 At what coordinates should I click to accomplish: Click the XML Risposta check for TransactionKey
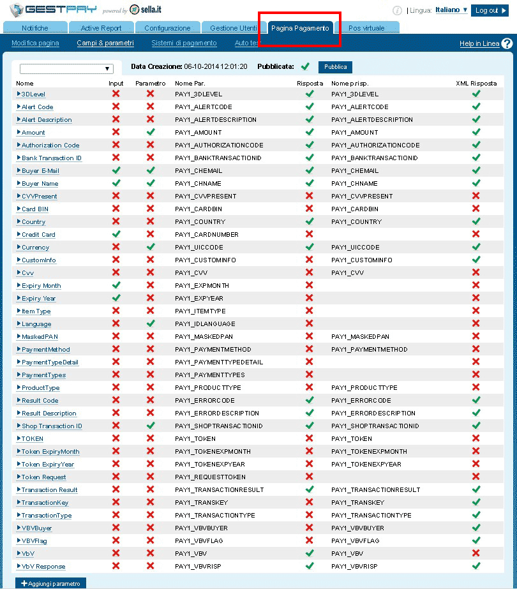476,502
